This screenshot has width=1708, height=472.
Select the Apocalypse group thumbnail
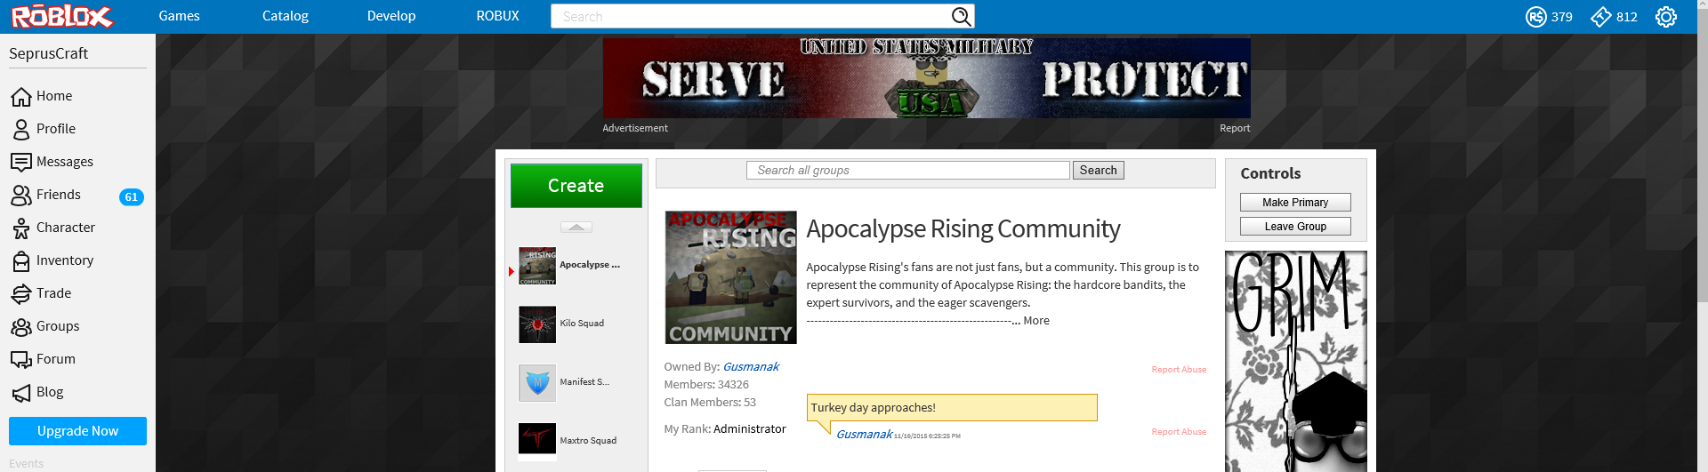pos(537,266)
